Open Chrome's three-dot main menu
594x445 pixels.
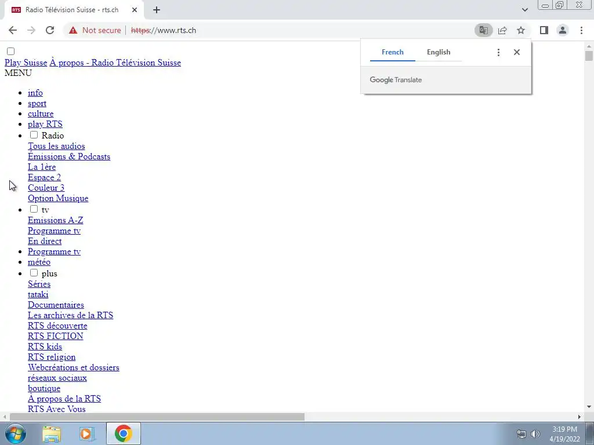point(581,30)
